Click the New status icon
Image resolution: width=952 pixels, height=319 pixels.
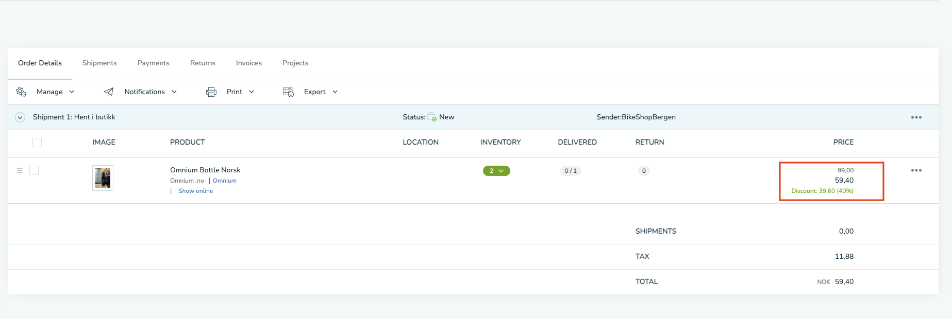pos(432,117)
